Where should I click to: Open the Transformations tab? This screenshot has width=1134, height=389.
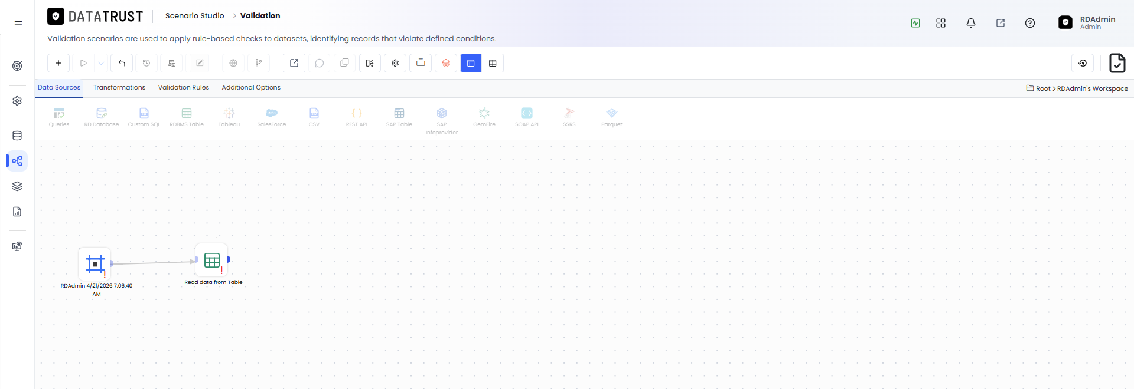[x=119, y=87]
